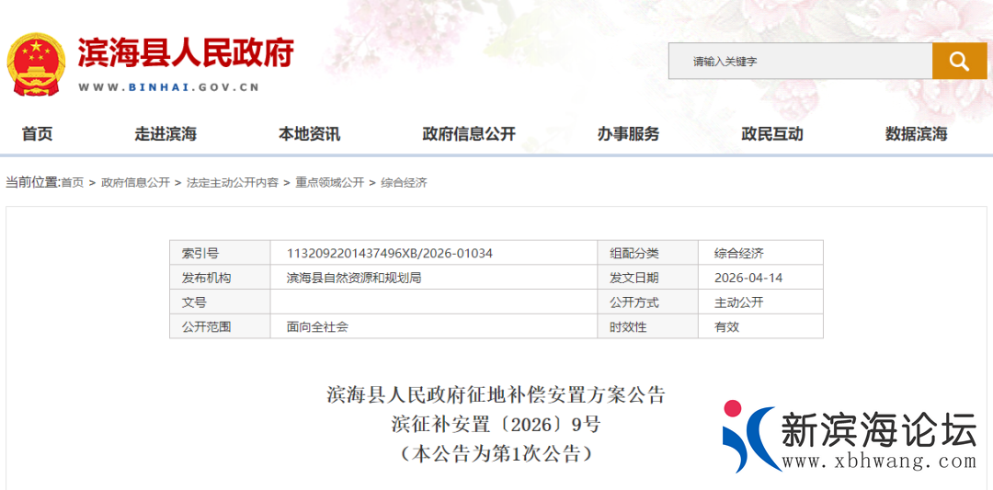Click the orange magnifier search button

pyautogui.click(x=959, y=61)
